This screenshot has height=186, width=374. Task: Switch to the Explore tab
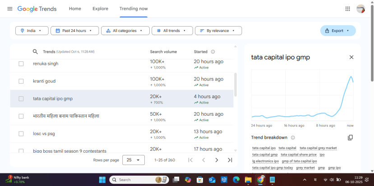100,9
